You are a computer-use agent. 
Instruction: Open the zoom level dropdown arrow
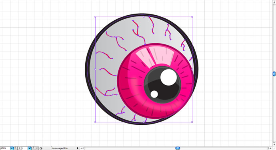pos(12,148)
